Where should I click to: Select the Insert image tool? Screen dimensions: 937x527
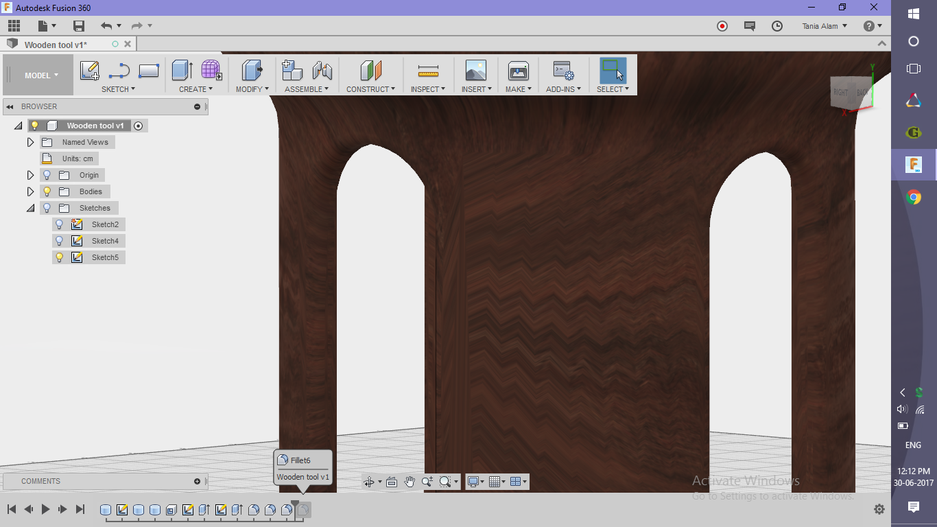(475, 70)
